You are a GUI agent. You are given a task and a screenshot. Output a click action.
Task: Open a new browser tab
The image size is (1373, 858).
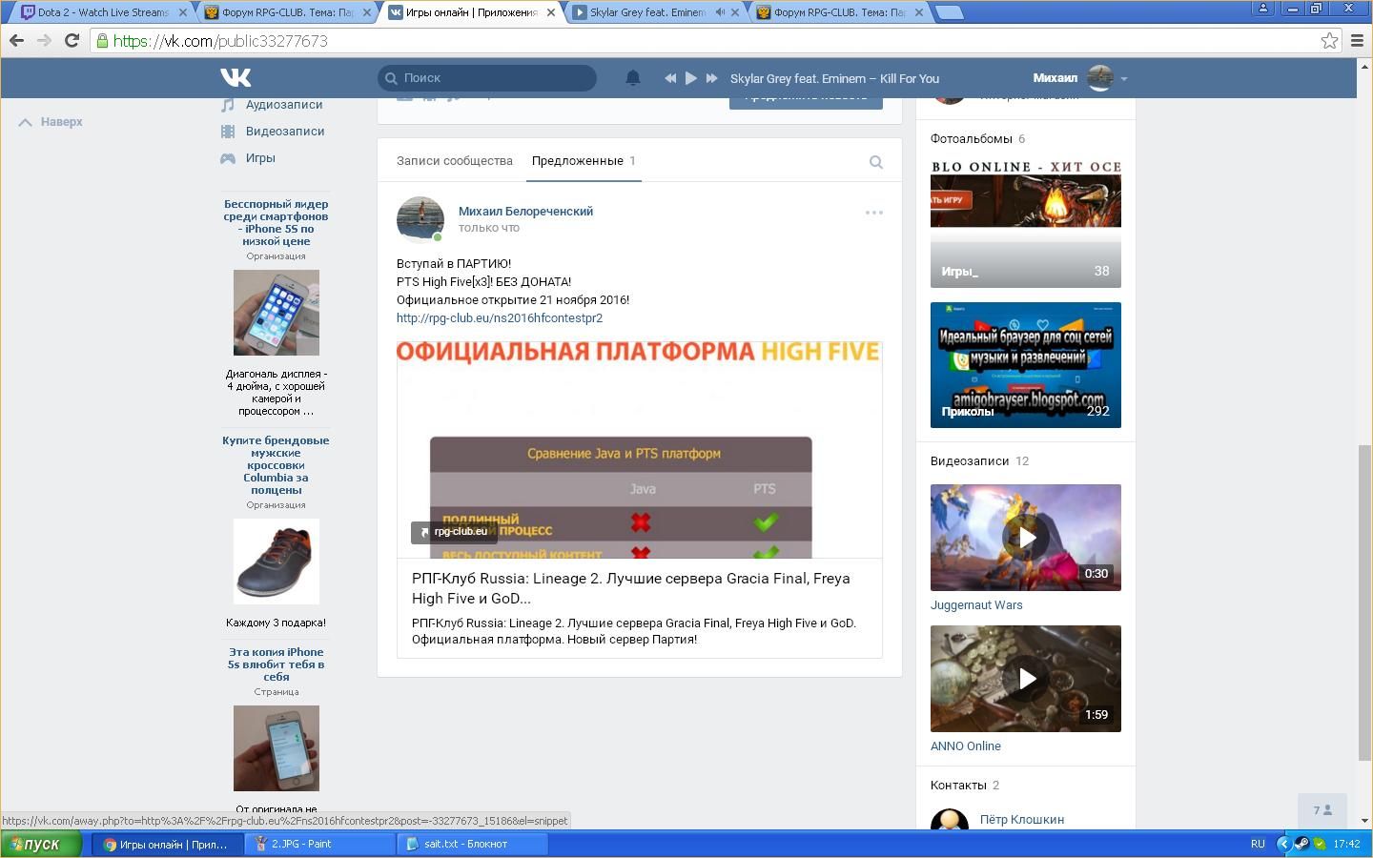pos(949,12)
